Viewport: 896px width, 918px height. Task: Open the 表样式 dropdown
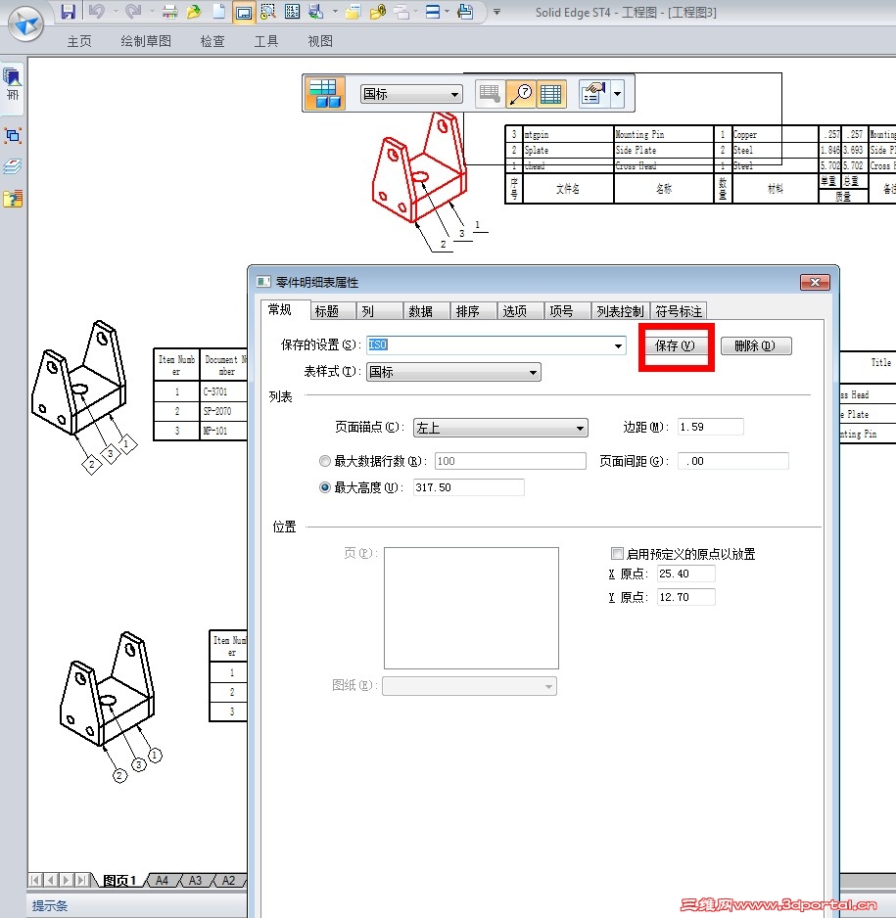point(453,372)
